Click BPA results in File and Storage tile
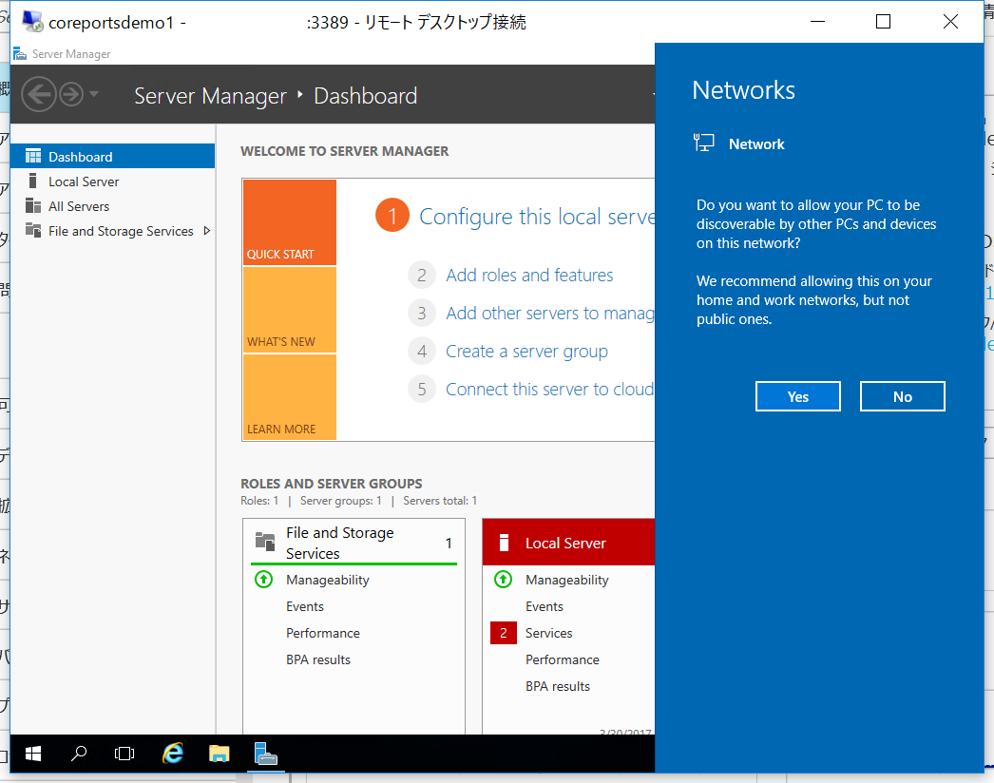994x783 pixels. pyautogui.click(x=318, y=659)
